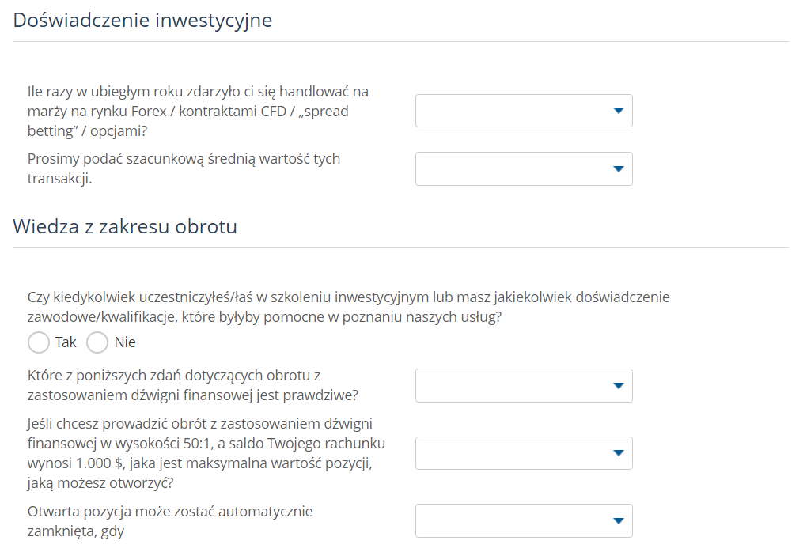Open the empty field for "szacunkową średnią wartość" question

pos(514,168)
